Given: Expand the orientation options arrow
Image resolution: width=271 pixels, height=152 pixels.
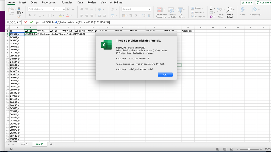Looking at the screenshot, I should (x=103, y=9).
